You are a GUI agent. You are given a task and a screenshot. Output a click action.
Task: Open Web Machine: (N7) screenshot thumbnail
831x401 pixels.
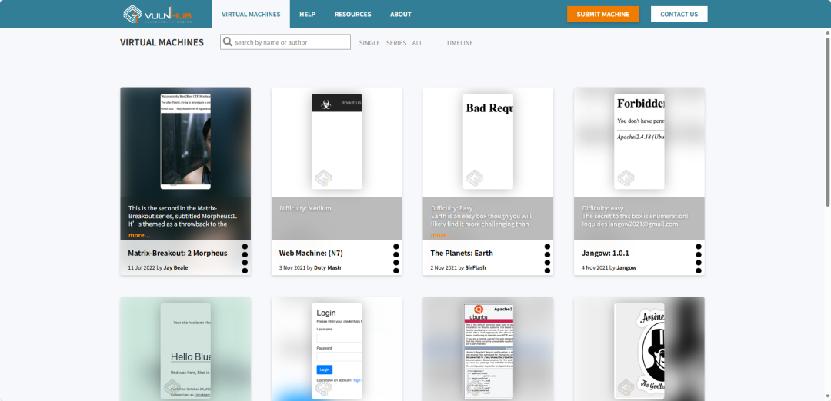(336, 141)
